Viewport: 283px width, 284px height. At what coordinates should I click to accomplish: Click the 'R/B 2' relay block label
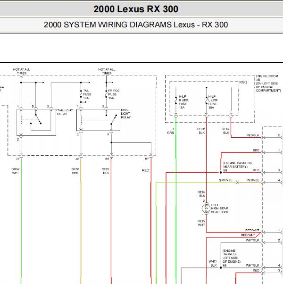click(x=243, y=82)
